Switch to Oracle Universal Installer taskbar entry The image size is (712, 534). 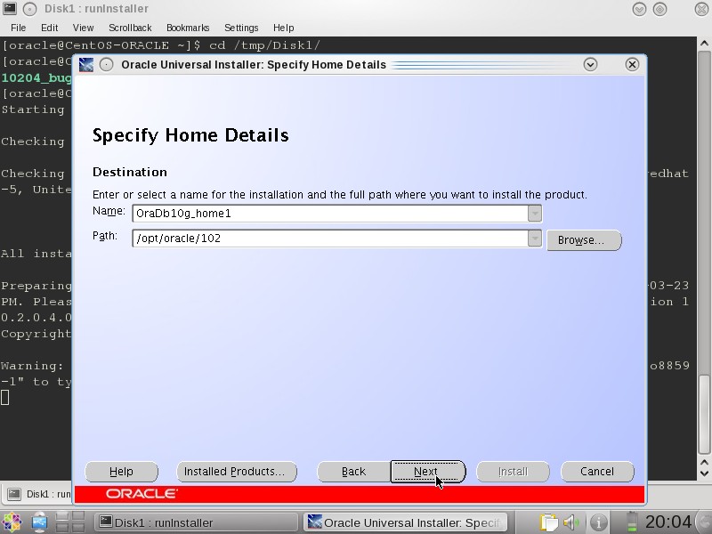pyautogui.click(x=405, y=522)
